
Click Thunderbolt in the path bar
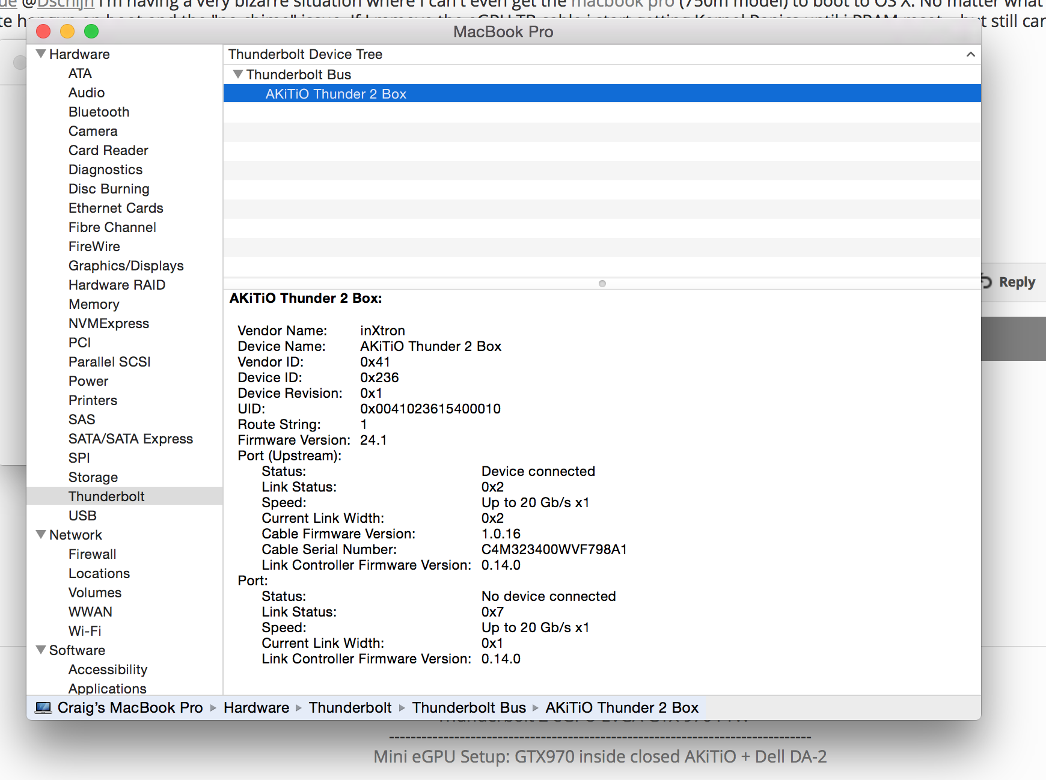[x=350, y=707]
